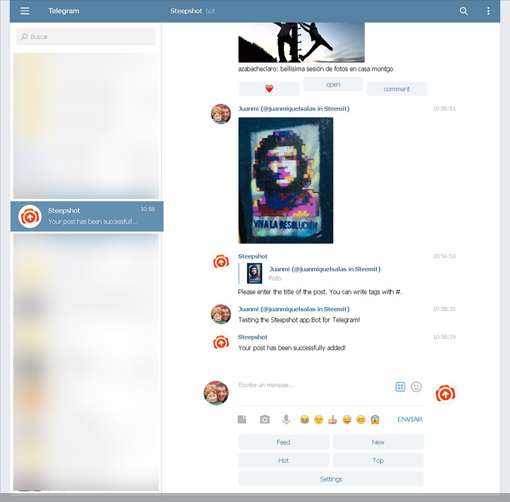
Task: Click the Steepshot bot title in header
Action: (193, 11)
